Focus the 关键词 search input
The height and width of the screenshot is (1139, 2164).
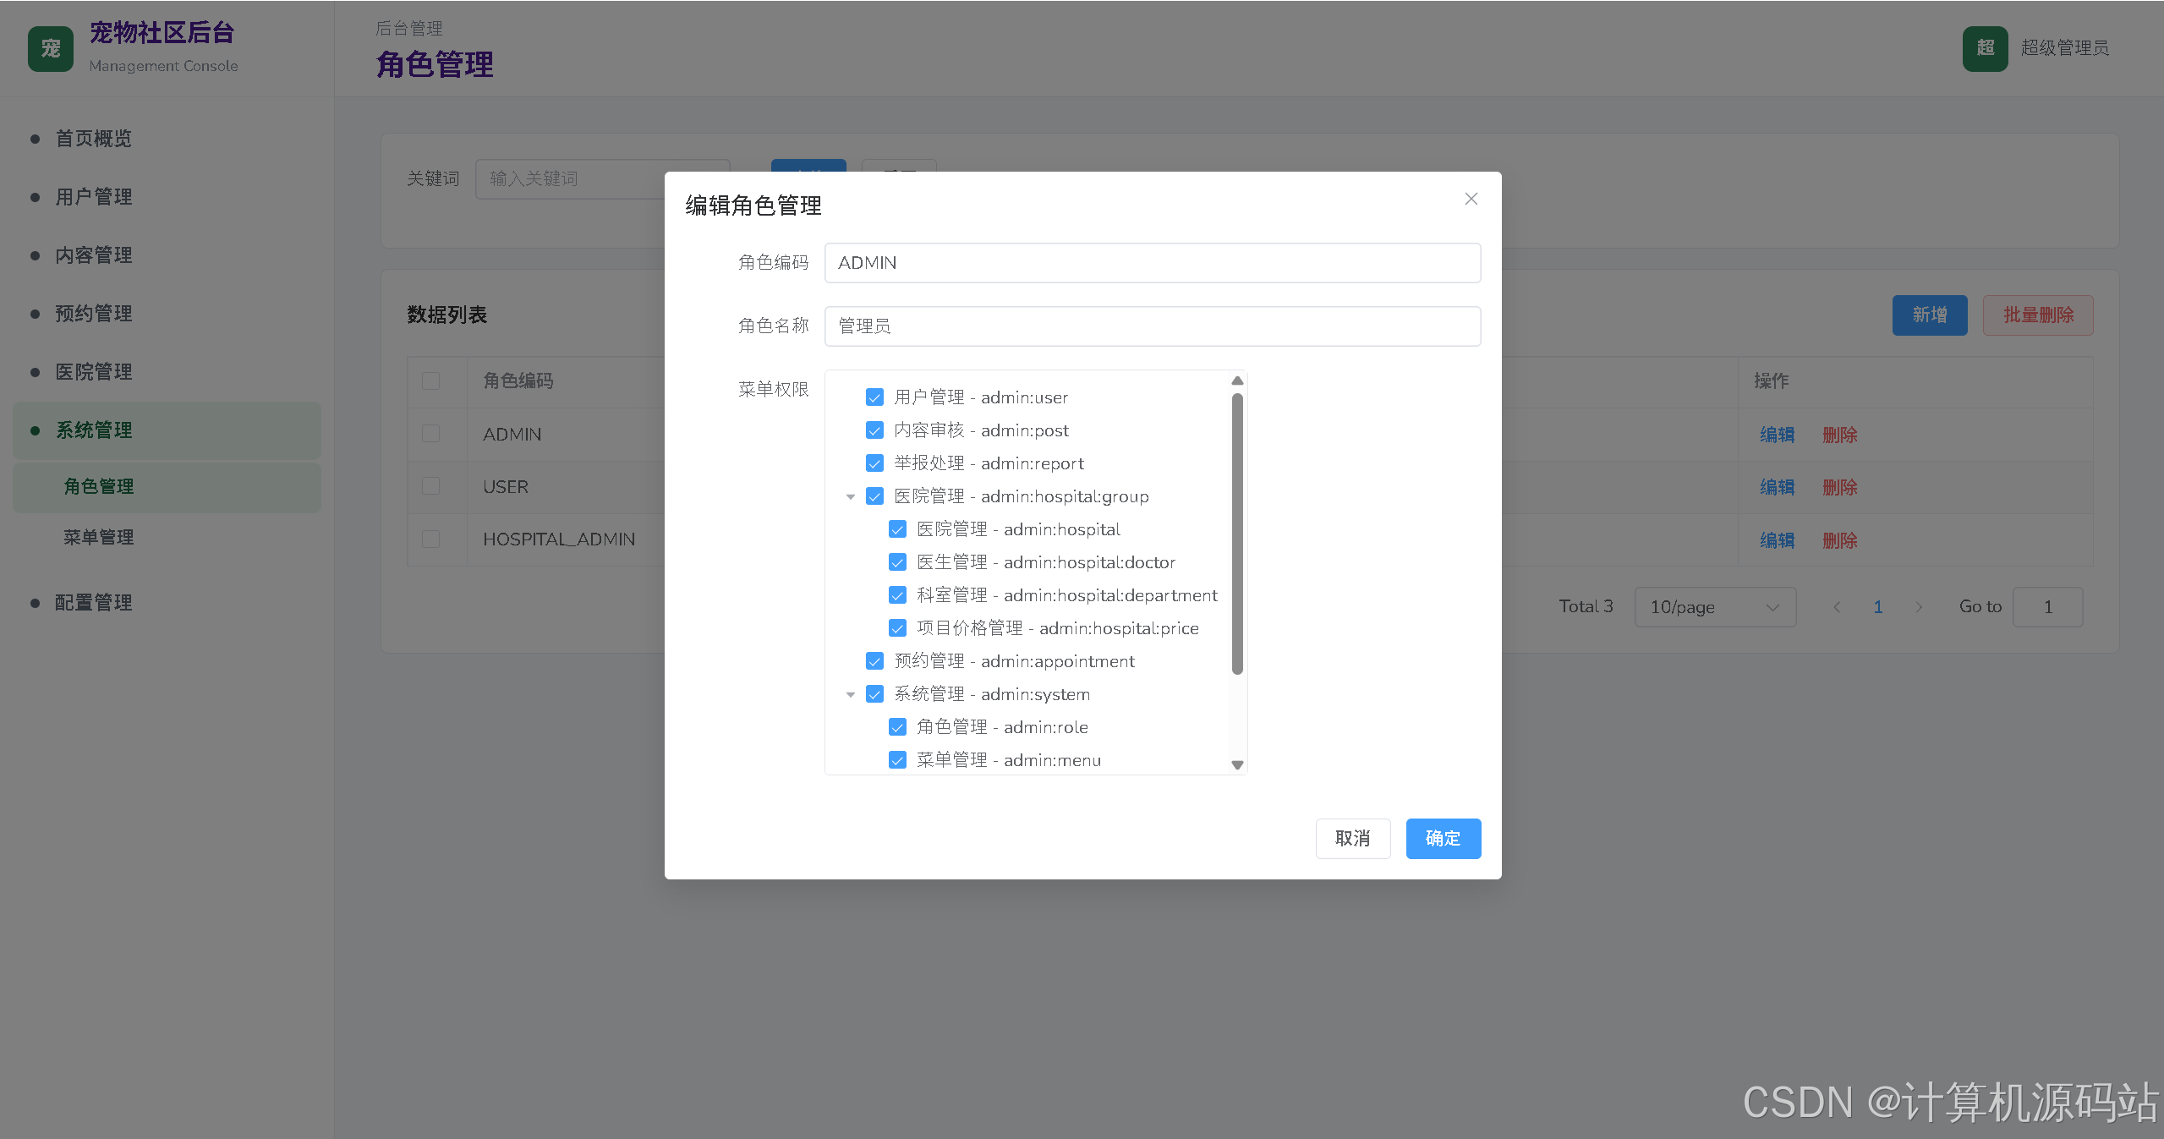point(602,178)
